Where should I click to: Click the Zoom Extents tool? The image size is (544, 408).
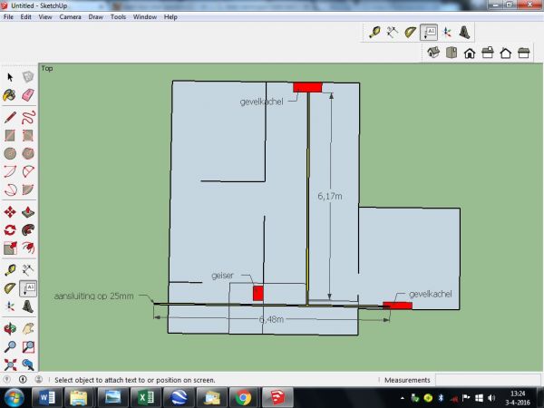[10, 364]
